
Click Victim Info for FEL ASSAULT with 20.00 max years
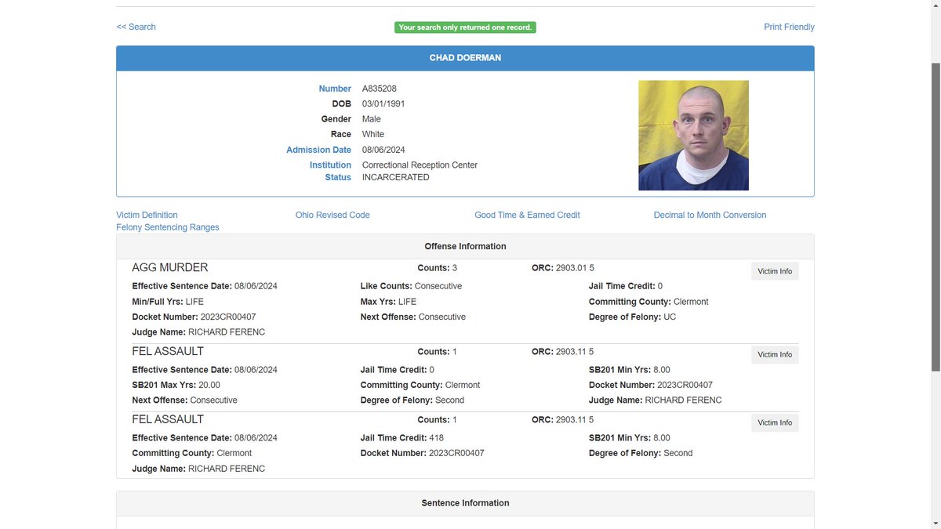(x=775, y=354)
